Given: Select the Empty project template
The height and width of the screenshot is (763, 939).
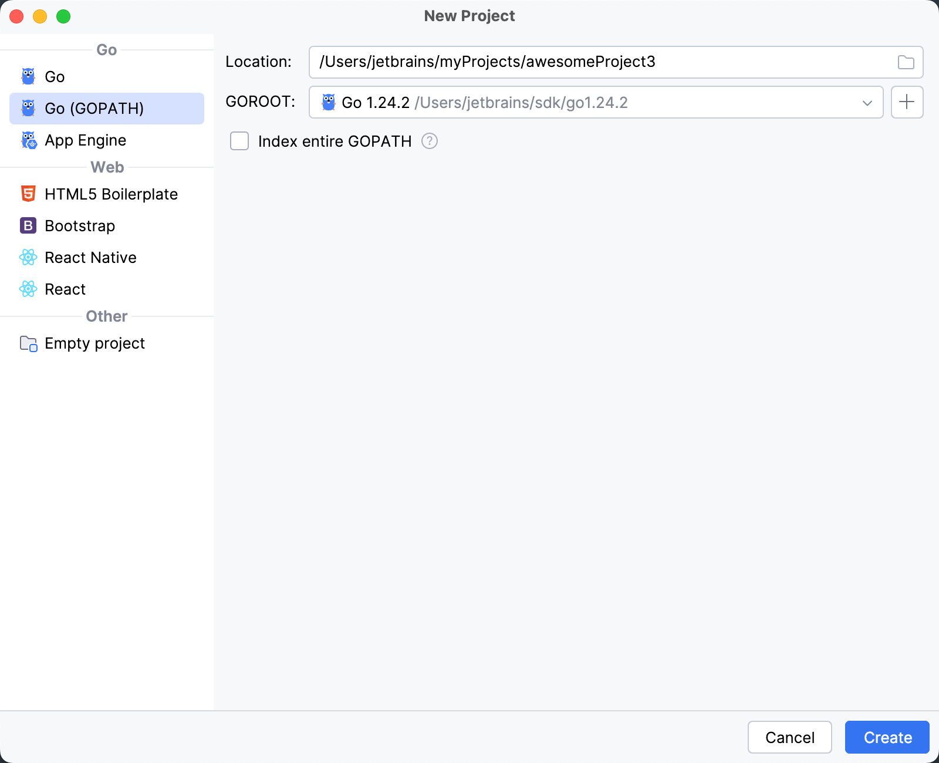Looking at the screenshot, I should tap(94, 343).
